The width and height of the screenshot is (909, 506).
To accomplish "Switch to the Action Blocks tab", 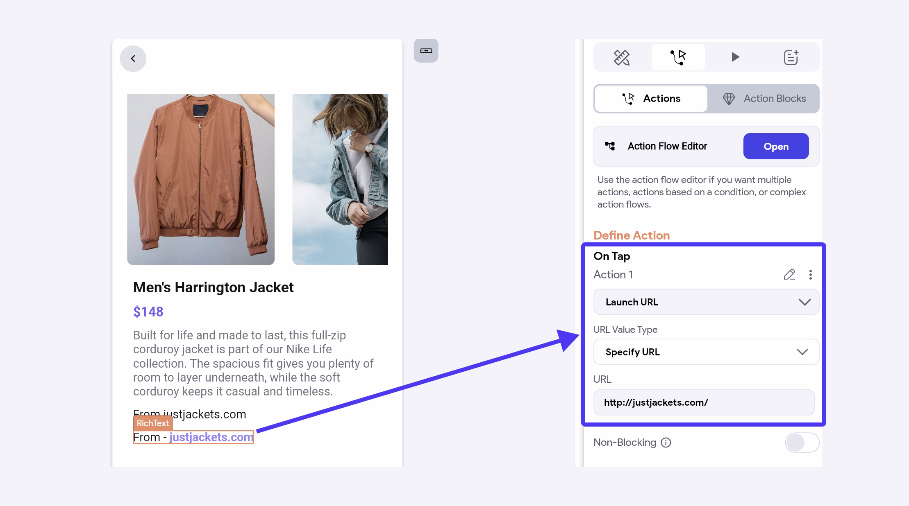I will coord(764,99).
